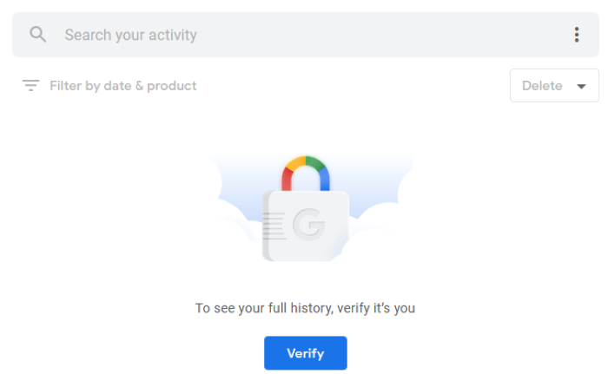Click the rainbow padlock shackle

(305, 167)
